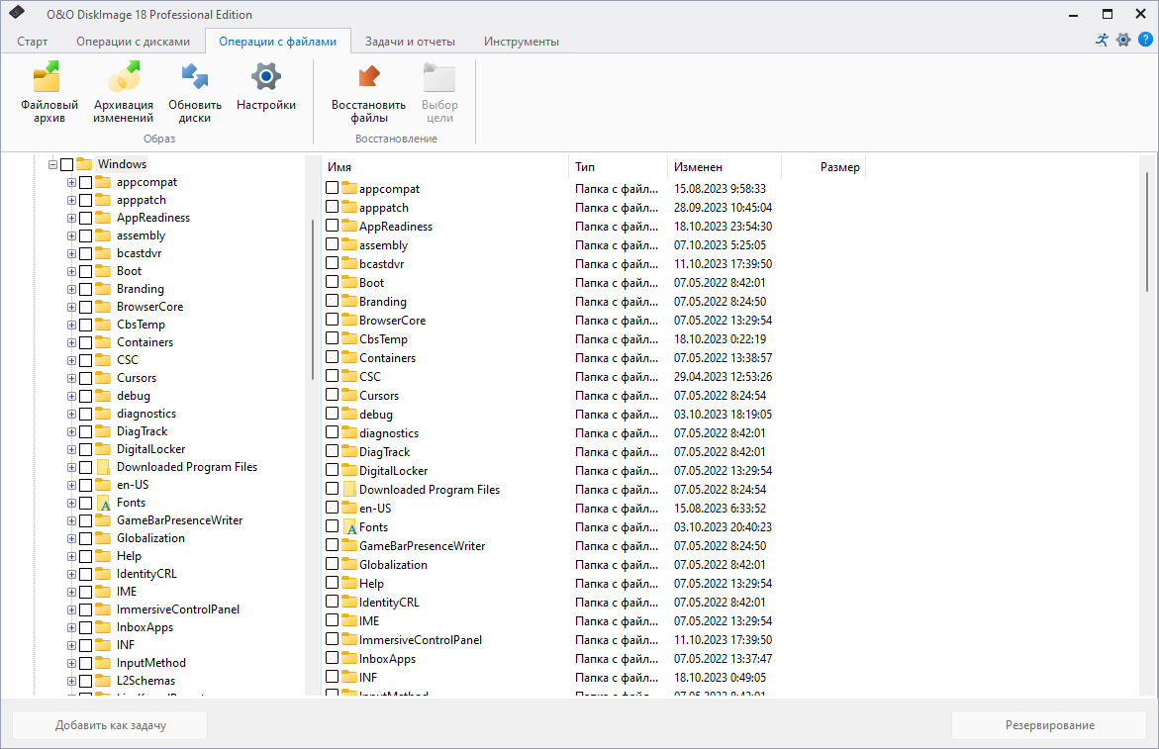The width and height of the screenshot is (1159, 749).
Task: Tick assembly checkbox in file list
Action: [x=332, y=244]
